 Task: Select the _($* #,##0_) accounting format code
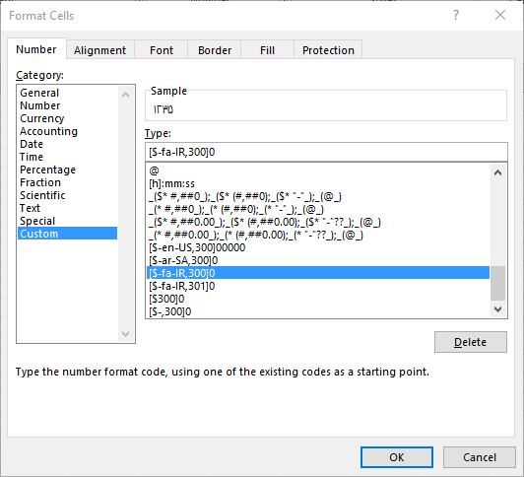pos(318,196)
